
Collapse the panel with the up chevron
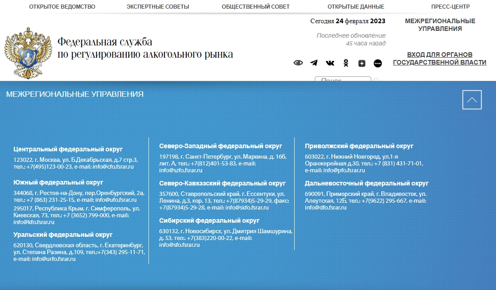(472, 100)
